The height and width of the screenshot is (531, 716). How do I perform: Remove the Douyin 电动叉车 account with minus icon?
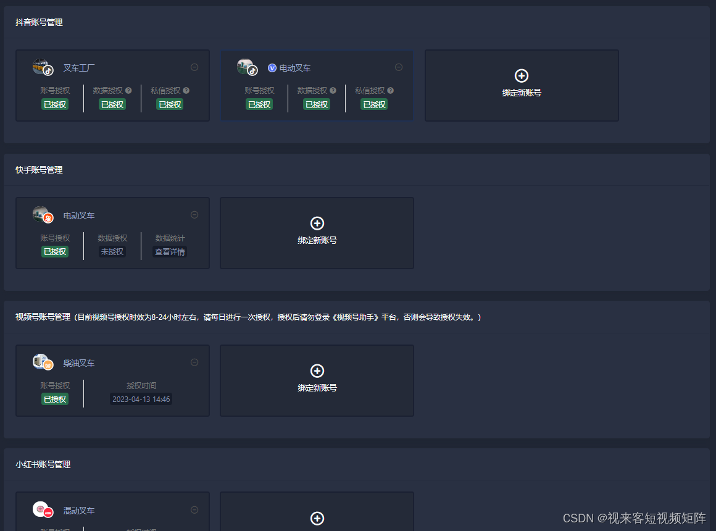pos(399,67)
